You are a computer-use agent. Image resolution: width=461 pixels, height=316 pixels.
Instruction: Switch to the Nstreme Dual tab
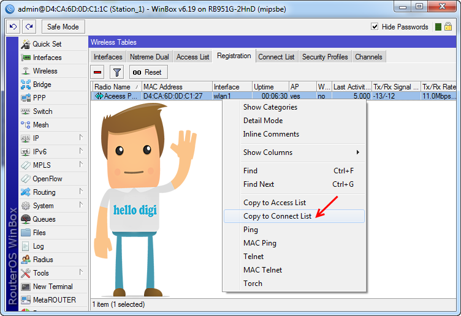pos(150,57)
